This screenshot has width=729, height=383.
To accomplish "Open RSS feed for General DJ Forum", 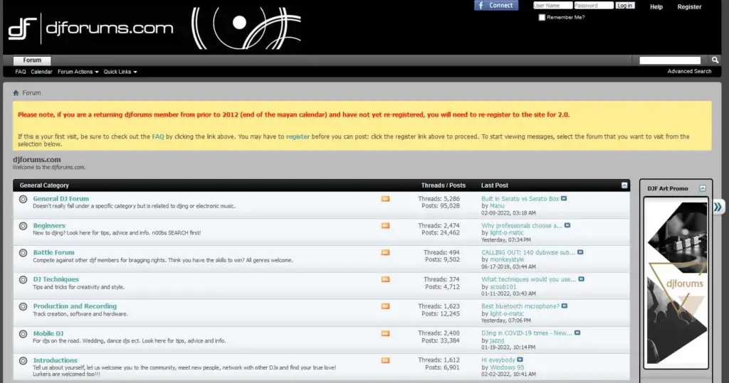I will pos(385,199).
